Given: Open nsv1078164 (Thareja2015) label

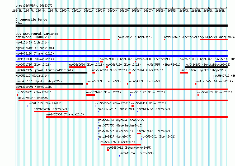Looking at the screenshot, I should pyautogui.click(x=35, y=53).
